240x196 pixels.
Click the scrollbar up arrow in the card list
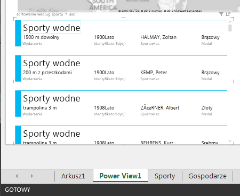pyautogui.click(x=230, y=22)
